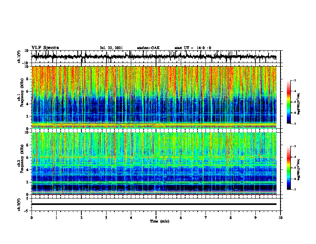Click the time axis tick label "5"
The image size is (316, 244).
156,218
